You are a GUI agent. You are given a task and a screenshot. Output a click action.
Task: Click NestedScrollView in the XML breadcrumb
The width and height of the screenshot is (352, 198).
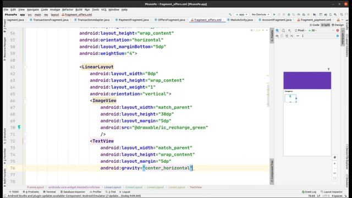[74, 187]
